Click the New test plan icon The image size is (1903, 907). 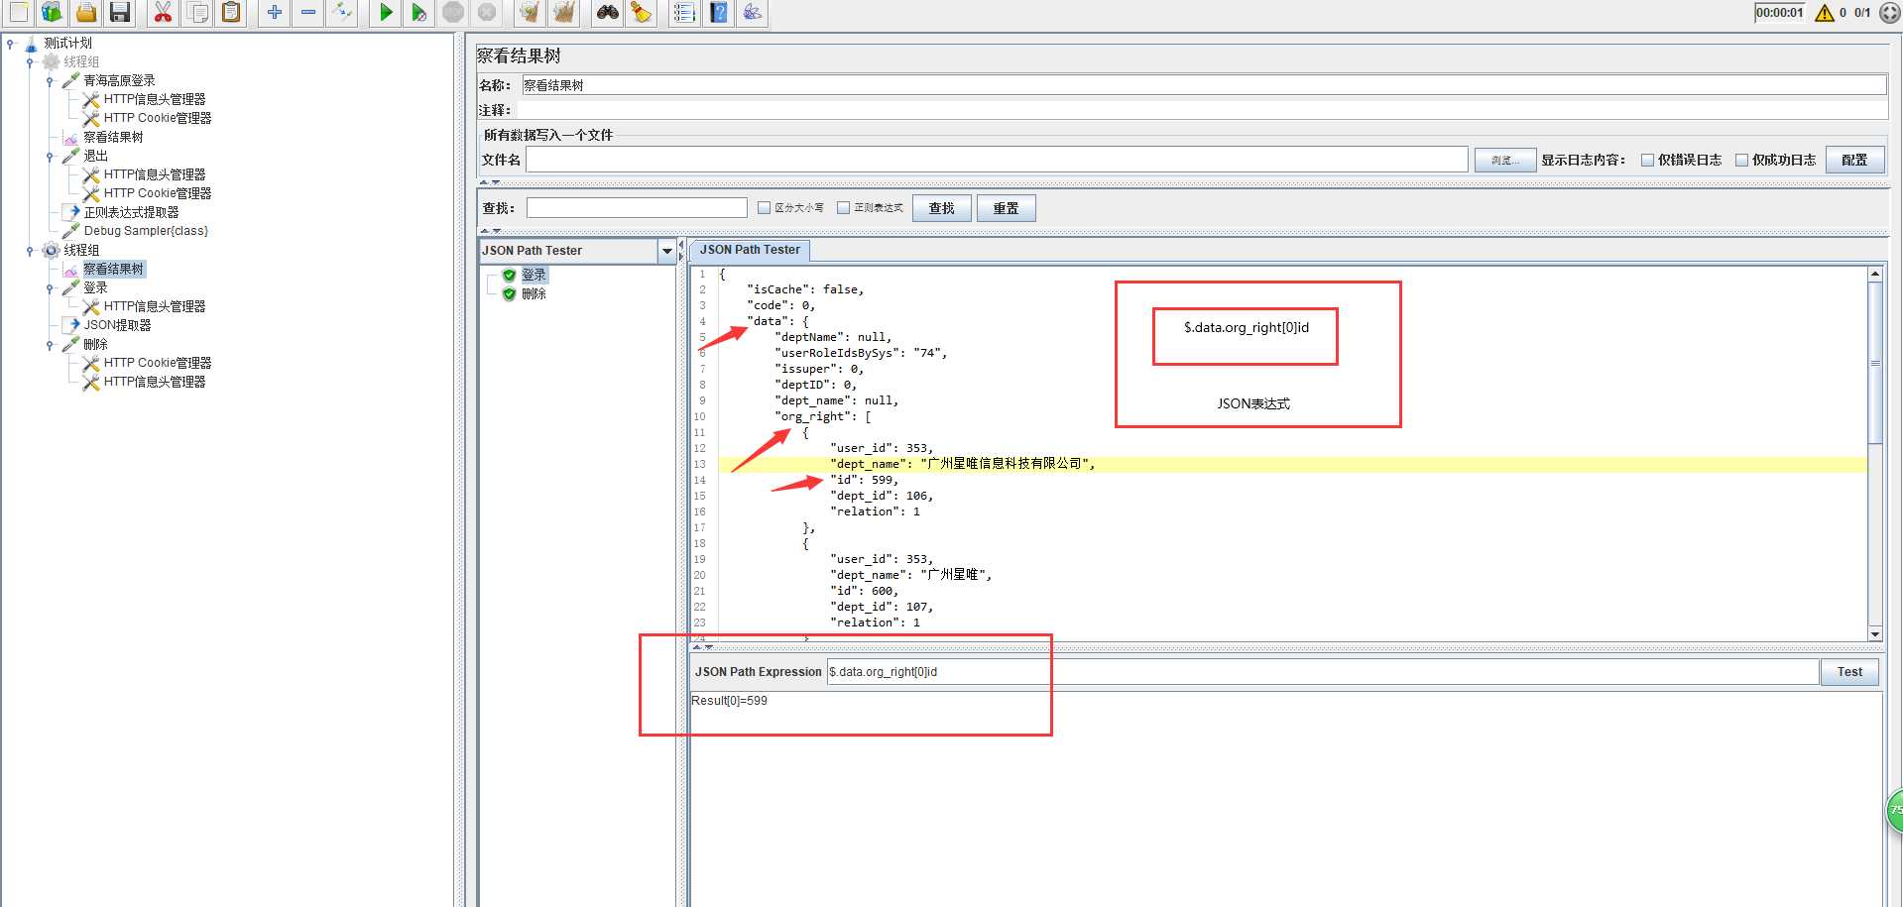point(18,12)
